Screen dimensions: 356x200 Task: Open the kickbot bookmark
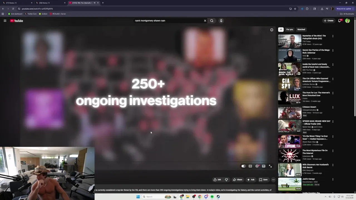tap(43, 14)
